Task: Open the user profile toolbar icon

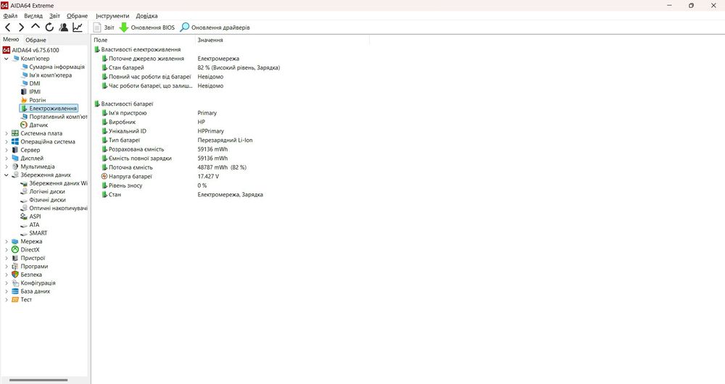Action: click(x=64, y=28)
